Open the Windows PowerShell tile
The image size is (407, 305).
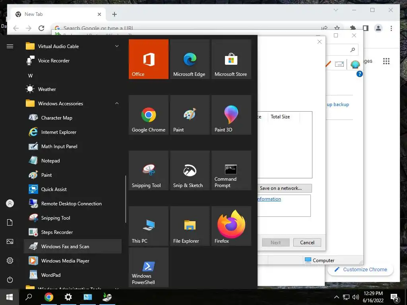149,267
